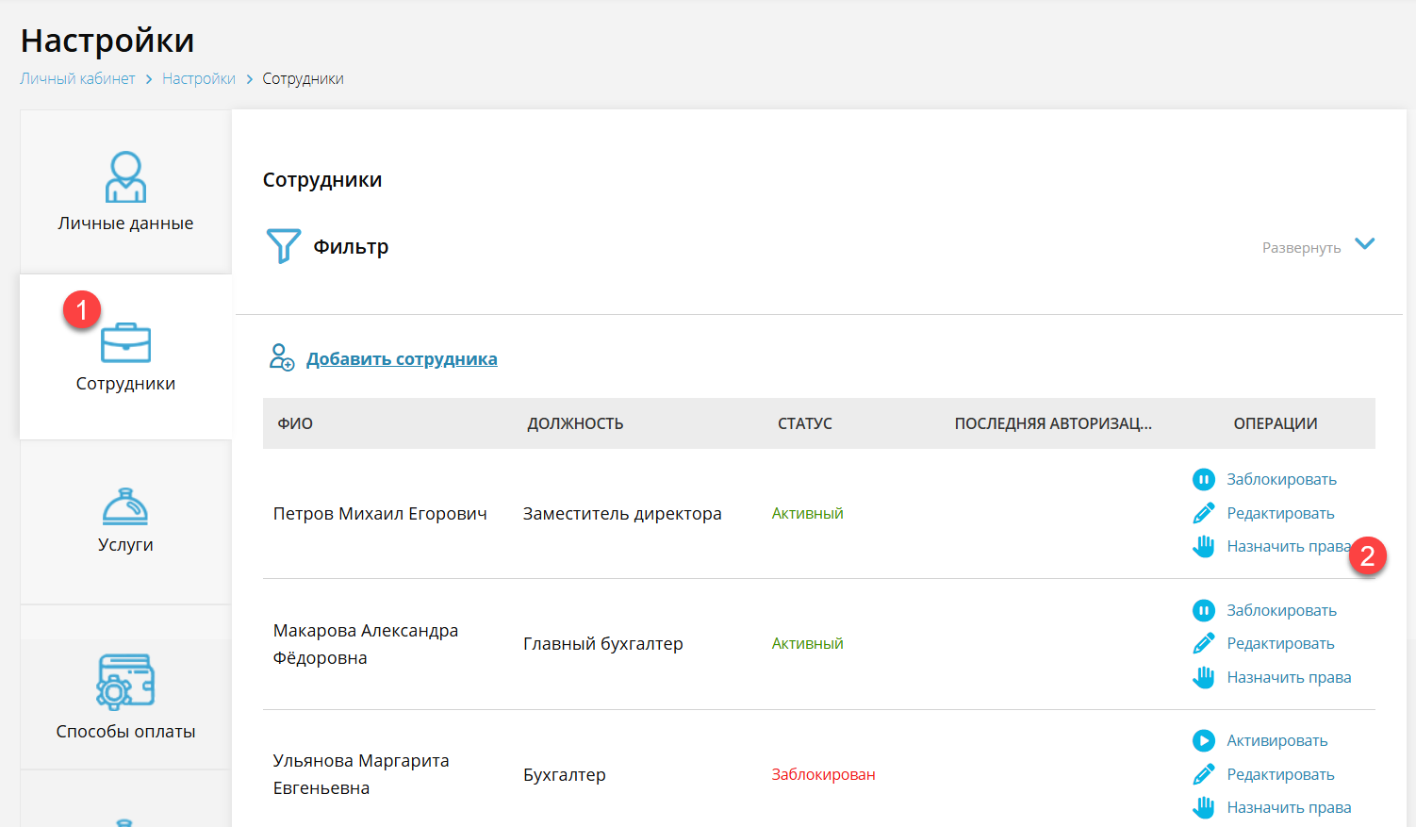Click pause icon for Макарова Александра Фёдоровна
The height and width of the screenshot is (827, 1416).
[1204, 610]
